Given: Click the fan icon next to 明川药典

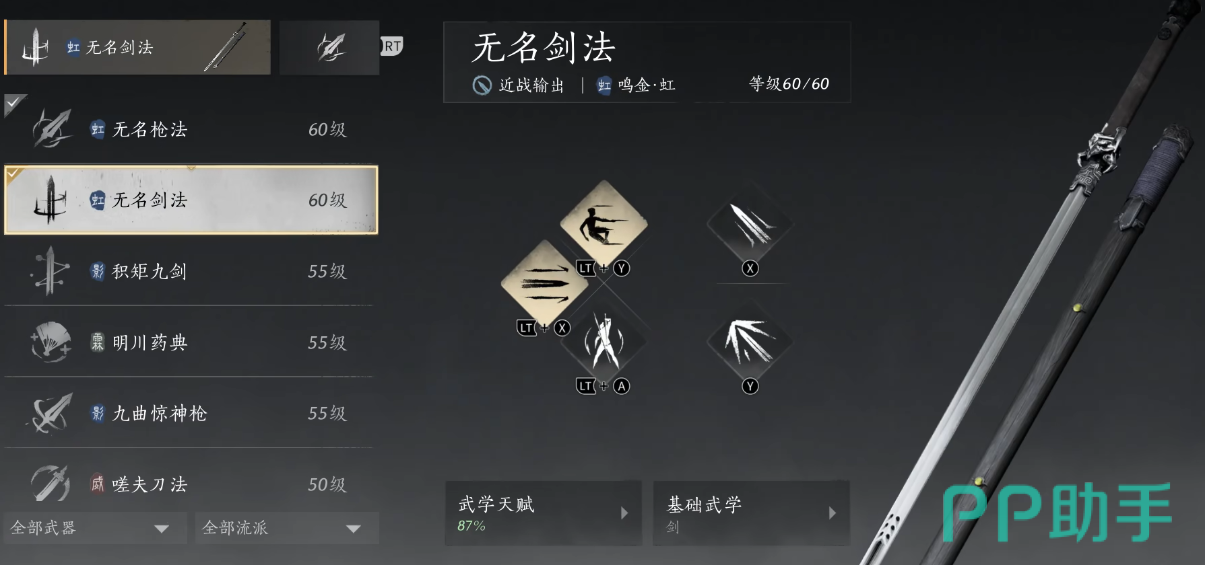Looking at the screenshot, I should pos(51,342).
